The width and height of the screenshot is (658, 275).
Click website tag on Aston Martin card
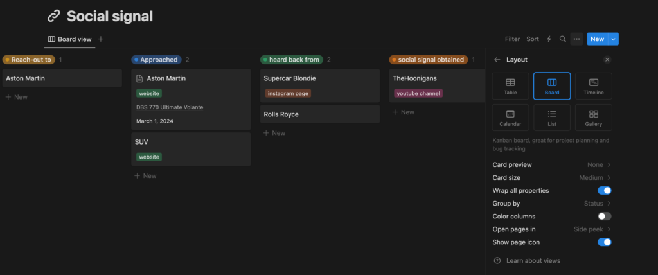click(149, 94)
